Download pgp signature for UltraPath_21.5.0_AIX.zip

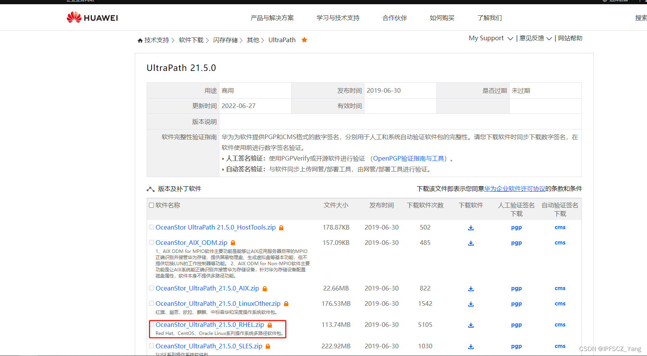pos(516,289)
